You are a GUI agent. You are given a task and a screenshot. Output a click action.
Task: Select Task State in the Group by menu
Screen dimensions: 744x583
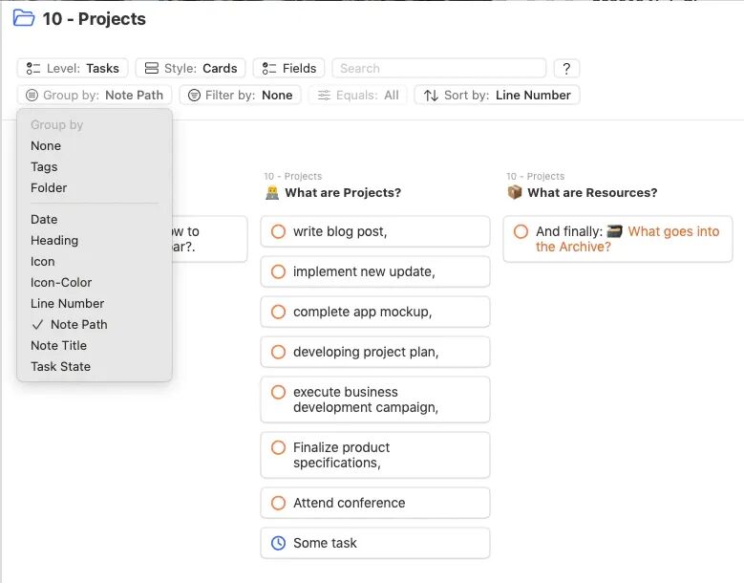[94, 366]
